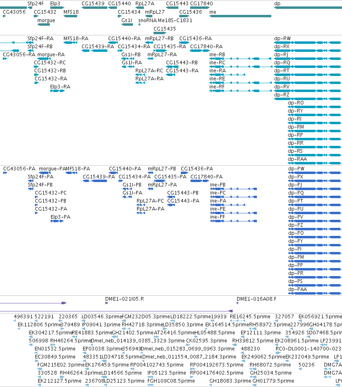This screenshot has height=387, width=342.
Task: Click transcript dp-RAA label
Action: [x=297, y=159]
